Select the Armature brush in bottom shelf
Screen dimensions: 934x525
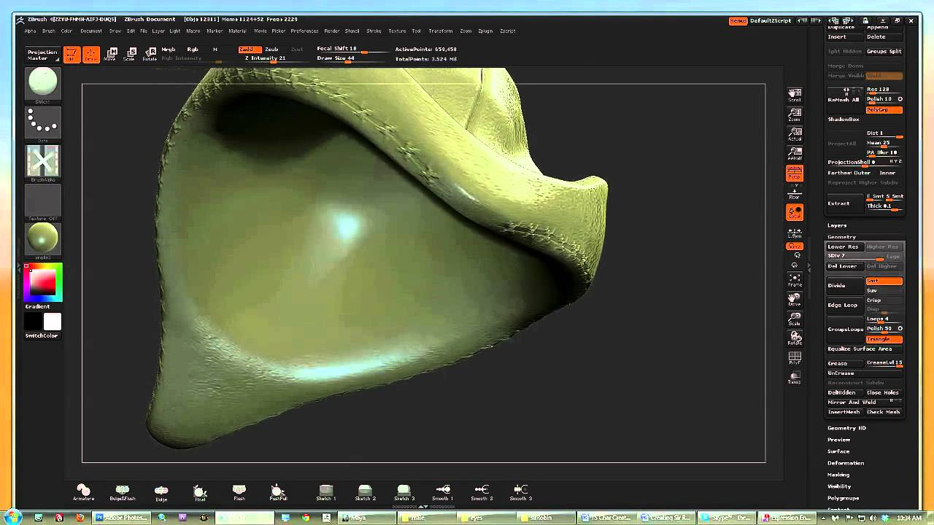[x=83, y=493]
